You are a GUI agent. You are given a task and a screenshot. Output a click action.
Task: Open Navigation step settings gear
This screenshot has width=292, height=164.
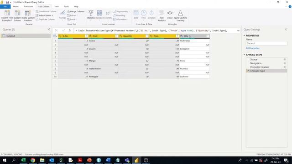285,63
